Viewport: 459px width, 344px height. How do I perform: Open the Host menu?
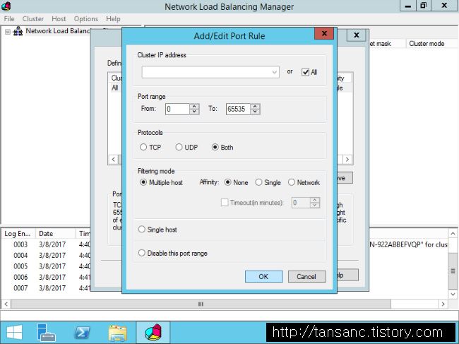[59, 19]
